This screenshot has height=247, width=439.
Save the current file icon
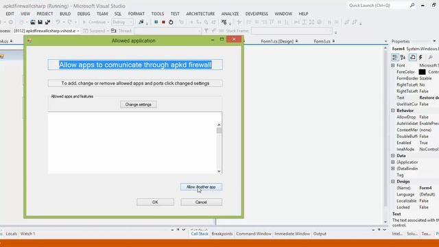coord(40,22)
